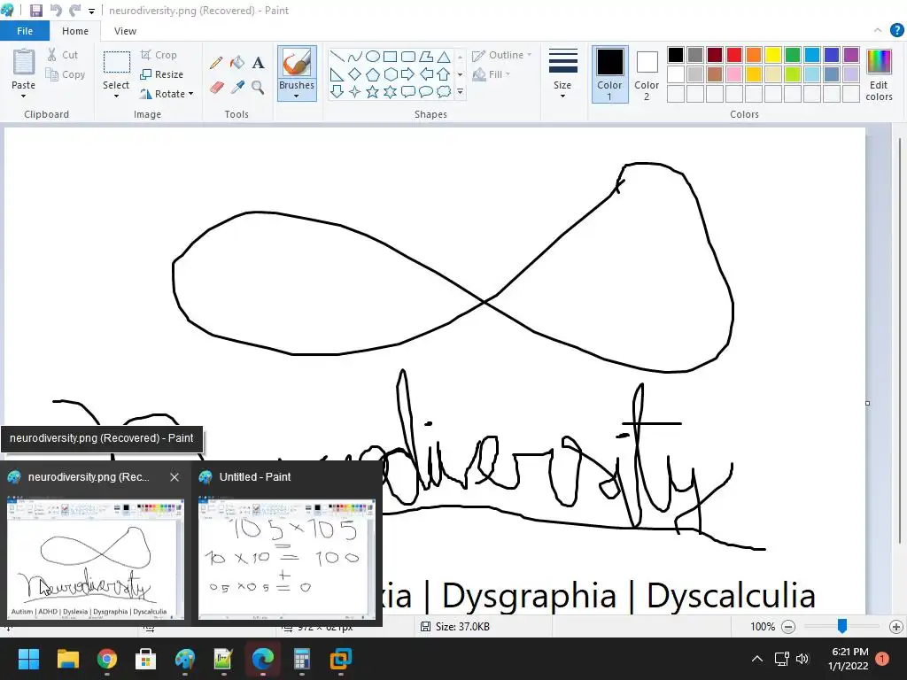Click Edit colors rainbow icon
Viewport: 907px width, 680px height.
pyautogui.click(x=879, y=63)
